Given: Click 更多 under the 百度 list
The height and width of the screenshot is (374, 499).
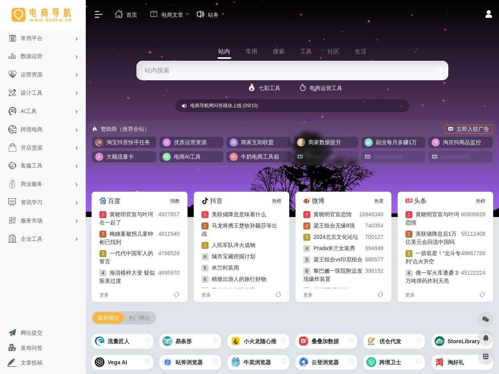Looking at the screenshot, I should 104,295.
